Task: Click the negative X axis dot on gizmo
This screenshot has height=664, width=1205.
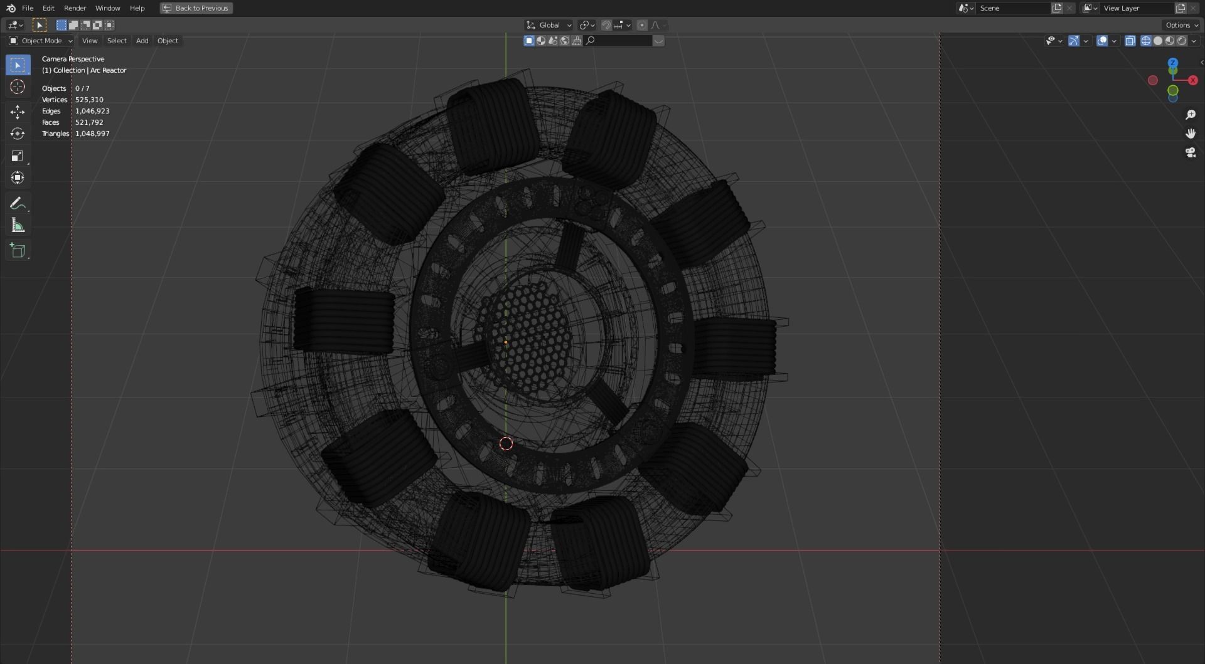Action: pyautogui.click(x=1153, y=80)
